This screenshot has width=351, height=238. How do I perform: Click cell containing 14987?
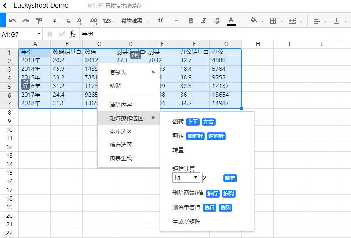pos(225,104)
